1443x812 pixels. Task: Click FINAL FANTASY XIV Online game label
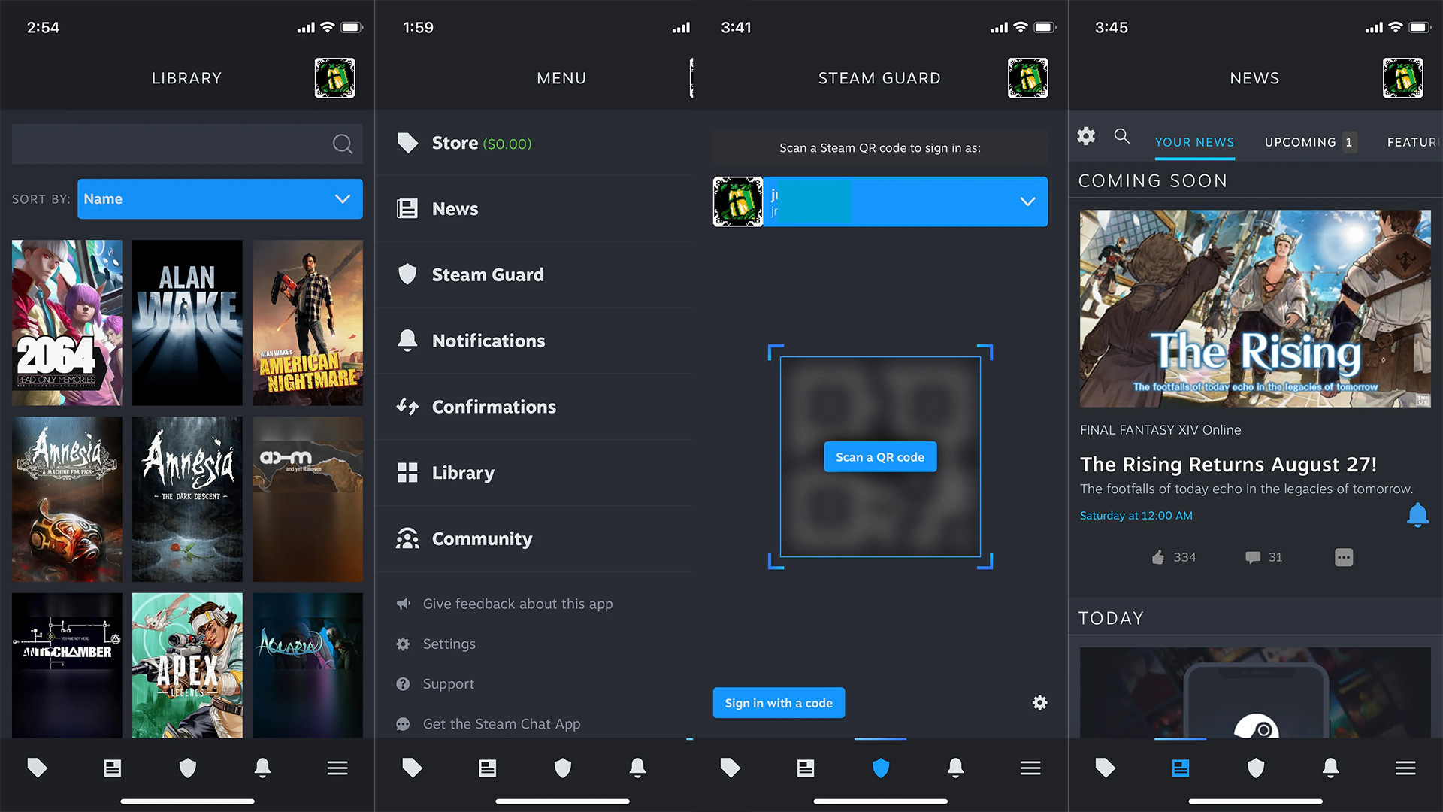pyautogui.click(x=1160, y=430)
